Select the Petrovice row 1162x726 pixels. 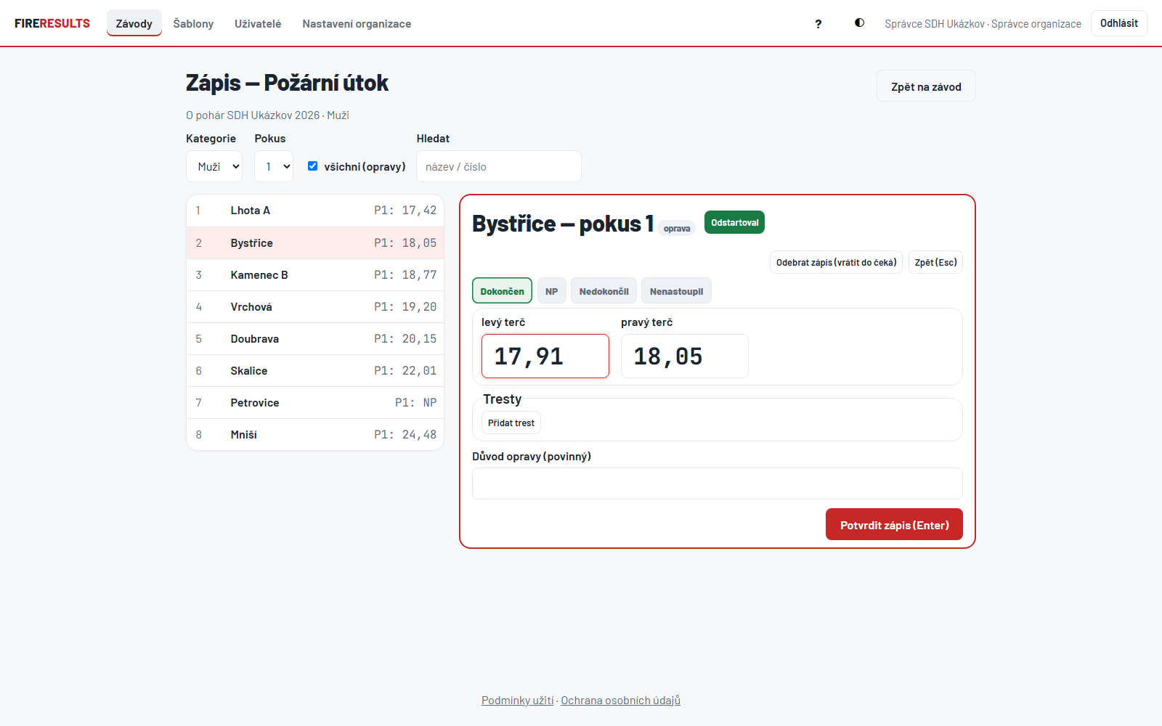(315, 402)
